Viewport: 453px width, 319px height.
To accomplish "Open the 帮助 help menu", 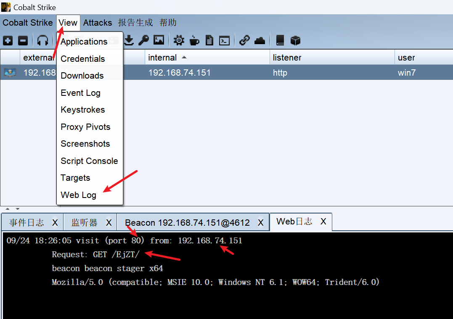I will [x=168, y=23].
